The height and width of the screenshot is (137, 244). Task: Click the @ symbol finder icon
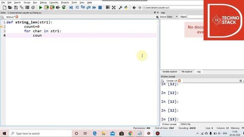(33, 8)
